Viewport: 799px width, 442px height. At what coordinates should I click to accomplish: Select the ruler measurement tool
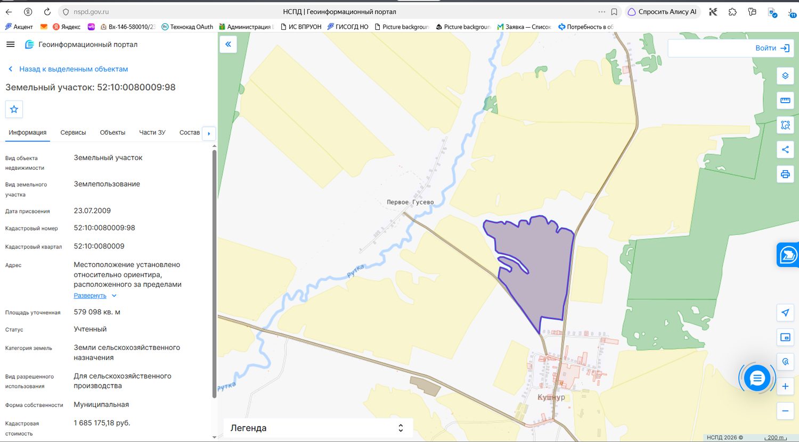(x=785, y=101)
